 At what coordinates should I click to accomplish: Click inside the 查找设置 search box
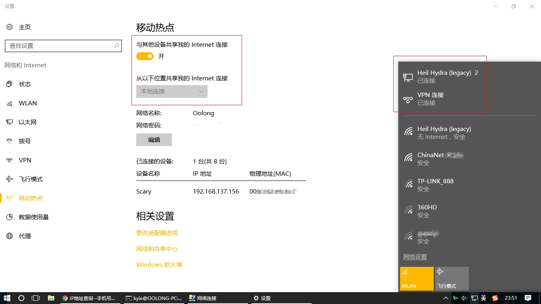pyautogui.click(x=63, y=46)
